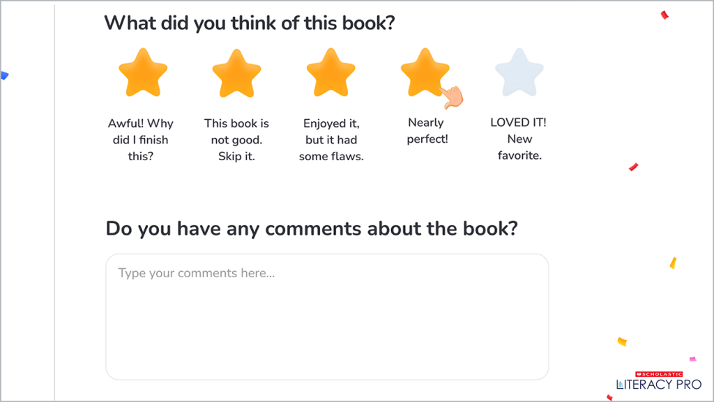Select the unfilled fifth star
Image resolution: width=714 pixels, height=402 pixels.
(519, 72)
